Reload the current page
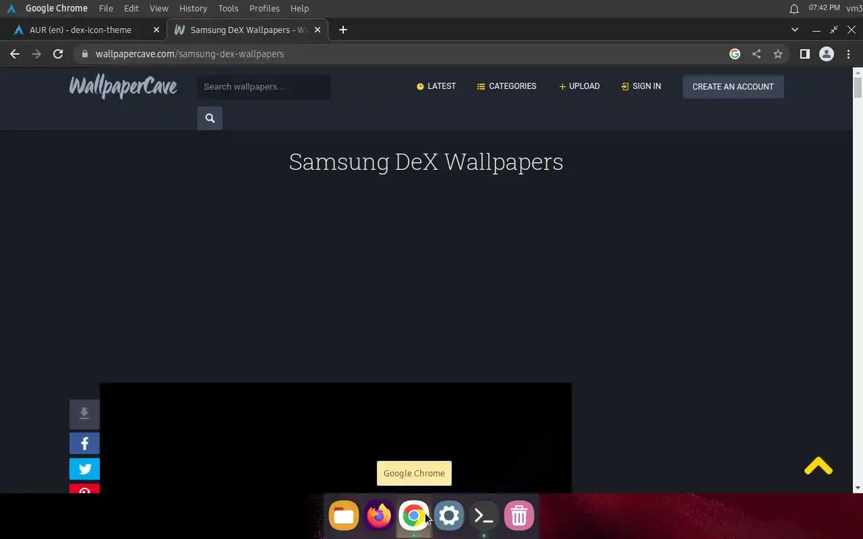Viewport: 863px width, 539px height. click(58, 54)
